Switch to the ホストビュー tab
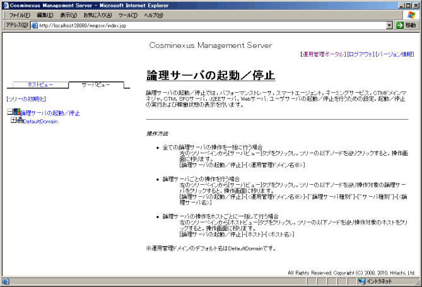Image resolution: width=422 pixels, height=287 pixels. [40, 84]
